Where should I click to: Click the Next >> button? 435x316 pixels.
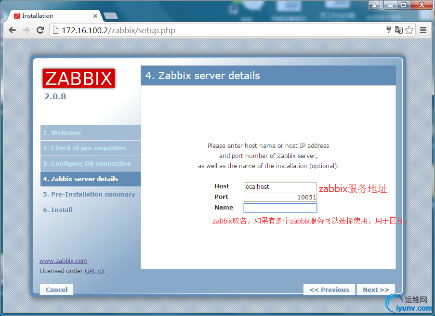[376, 290]
